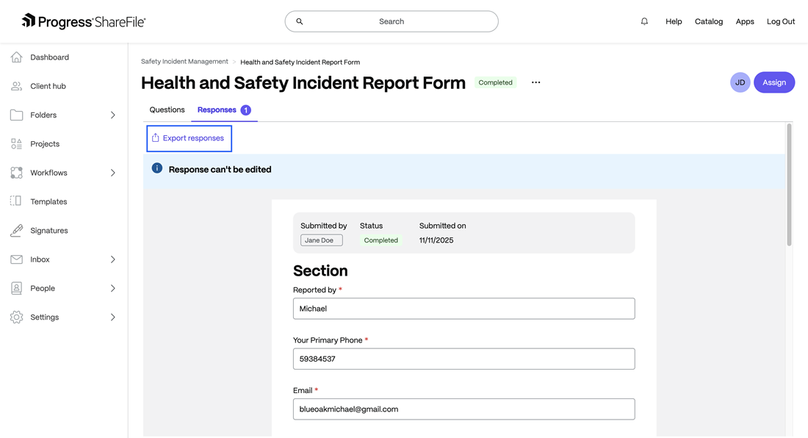This screenshot has width=808, height=438.
Task: Click the Client hub people icon
Action: [x=16, y=86]
